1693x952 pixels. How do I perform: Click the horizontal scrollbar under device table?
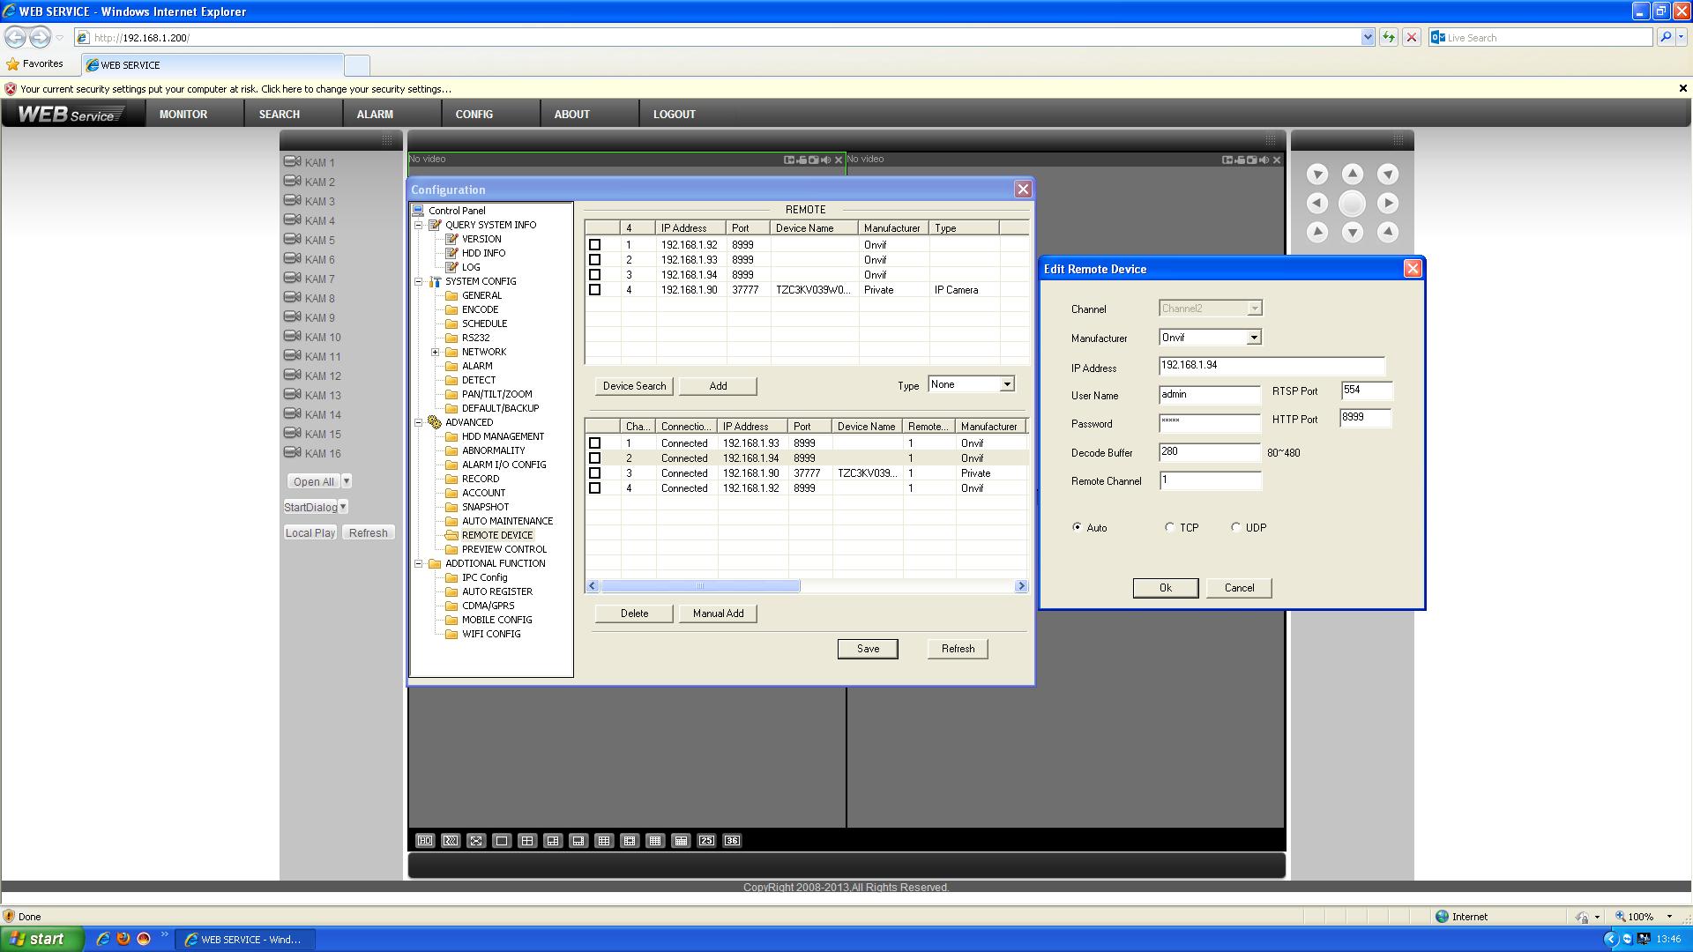[x=700, y=586]
